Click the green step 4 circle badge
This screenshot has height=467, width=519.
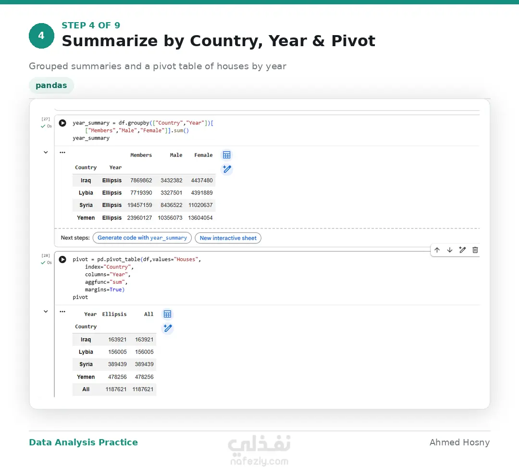coord(41,36)
